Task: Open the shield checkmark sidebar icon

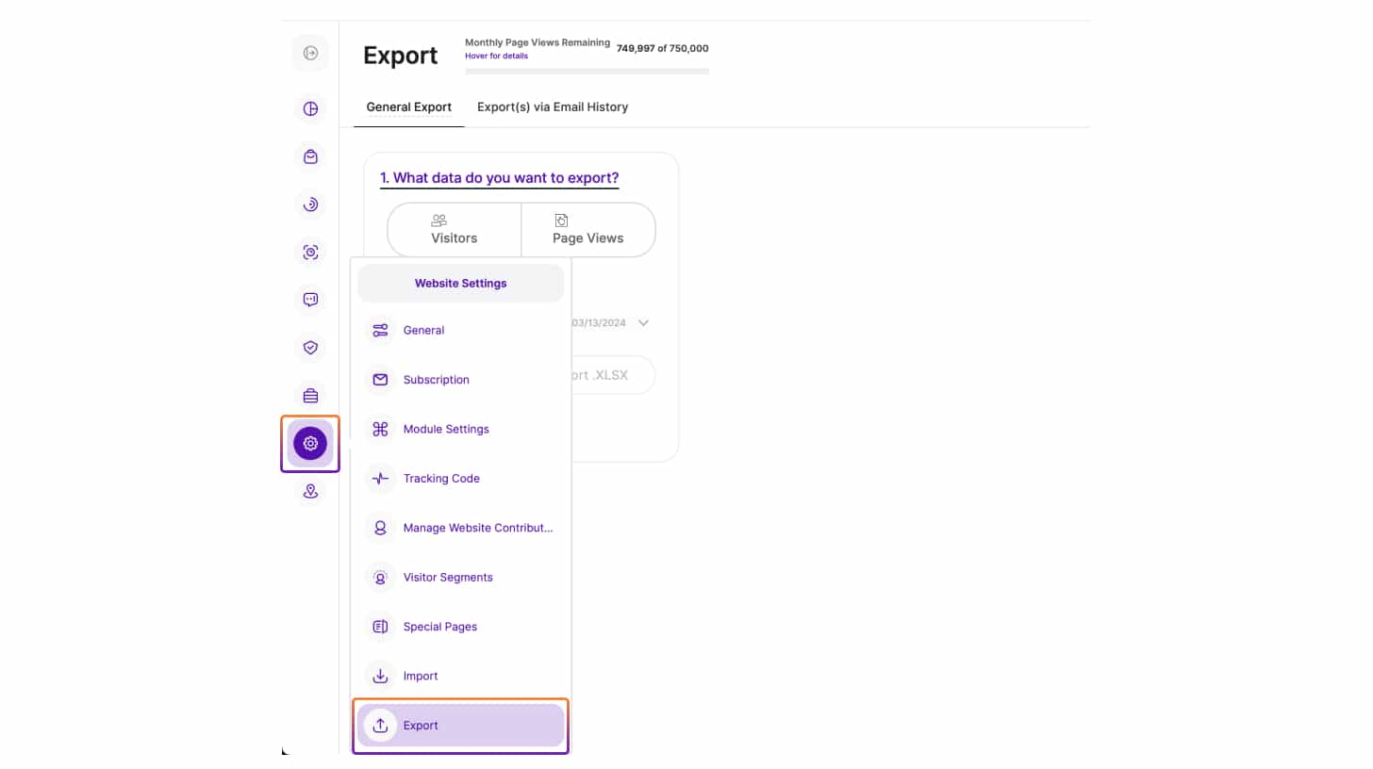Action: coord(310,348)
